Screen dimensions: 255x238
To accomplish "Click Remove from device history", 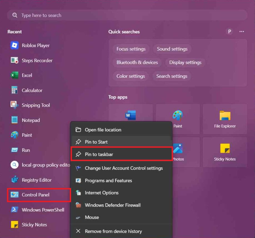I will pyautogui.click(x=122, y=231).
